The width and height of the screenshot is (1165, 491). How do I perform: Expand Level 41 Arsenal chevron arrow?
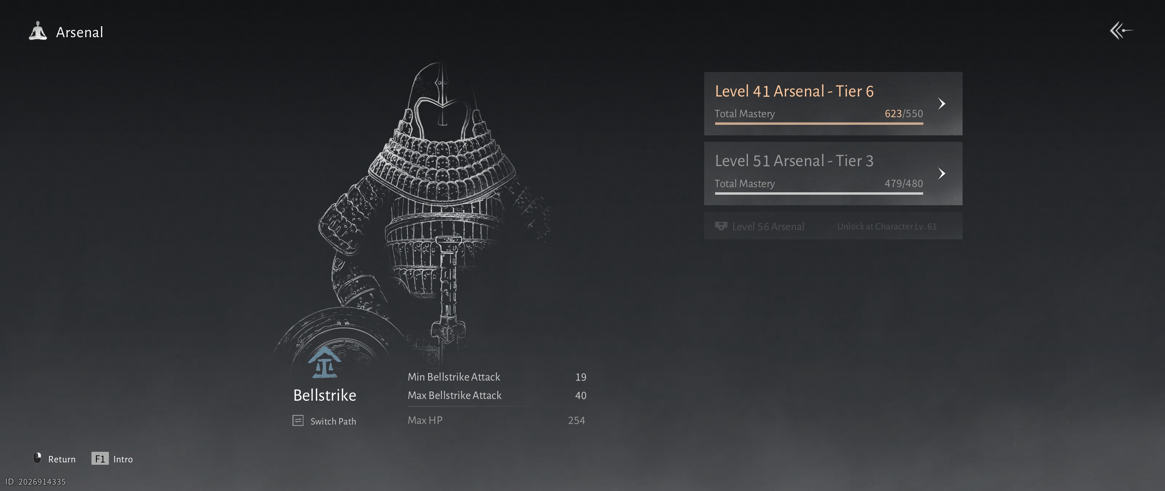(x=941, y=103)
